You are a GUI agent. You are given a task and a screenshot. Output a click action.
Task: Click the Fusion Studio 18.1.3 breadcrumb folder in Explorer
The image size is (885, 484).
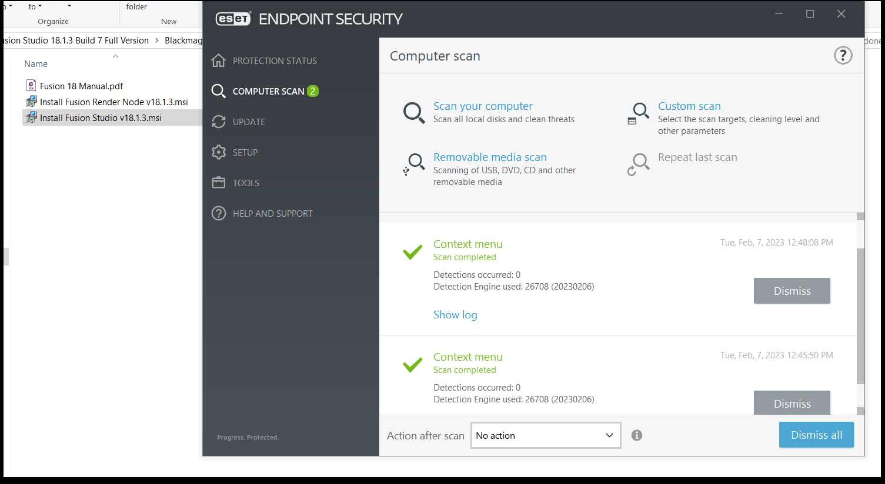point(76,41)
